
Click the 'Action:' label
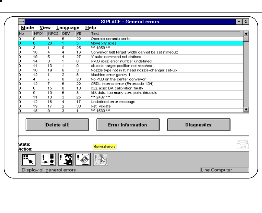pyautogui.click(x=25, y=149)
